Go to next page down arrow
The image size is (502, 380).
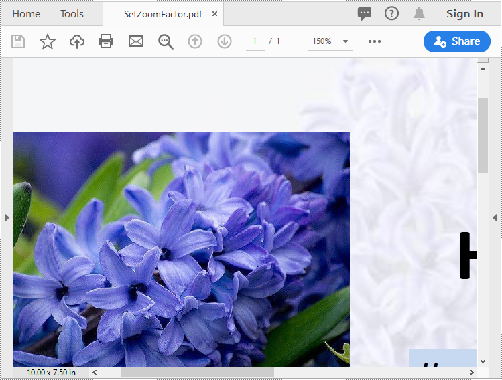point(225,41)
